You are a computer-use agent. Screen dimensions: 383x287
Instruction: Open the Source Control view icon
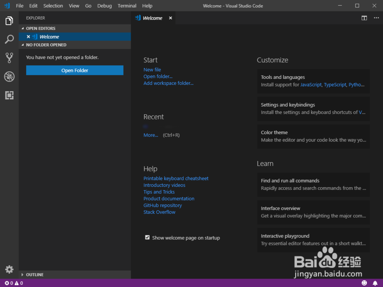click(9, 58)
